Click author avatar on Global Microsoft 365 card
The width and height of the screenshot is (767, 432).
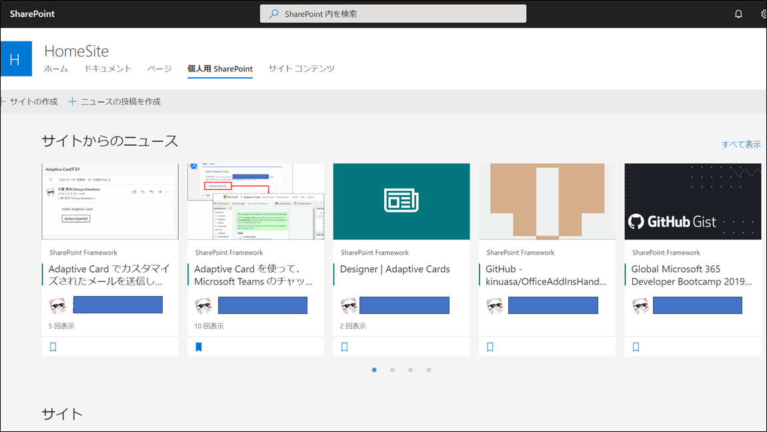tap(641, 305)
